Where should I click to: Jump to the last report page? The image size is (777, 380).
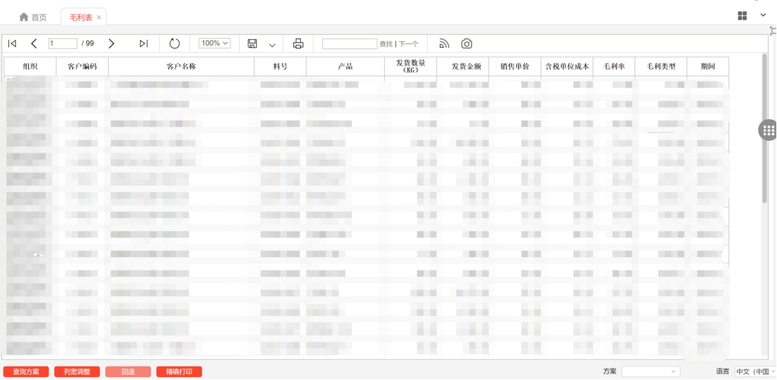pos(144,43)
